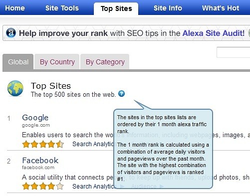Switch to By Country listing
Image resolution: width=250 pixels, height=196 pixels.
(57, 62)
